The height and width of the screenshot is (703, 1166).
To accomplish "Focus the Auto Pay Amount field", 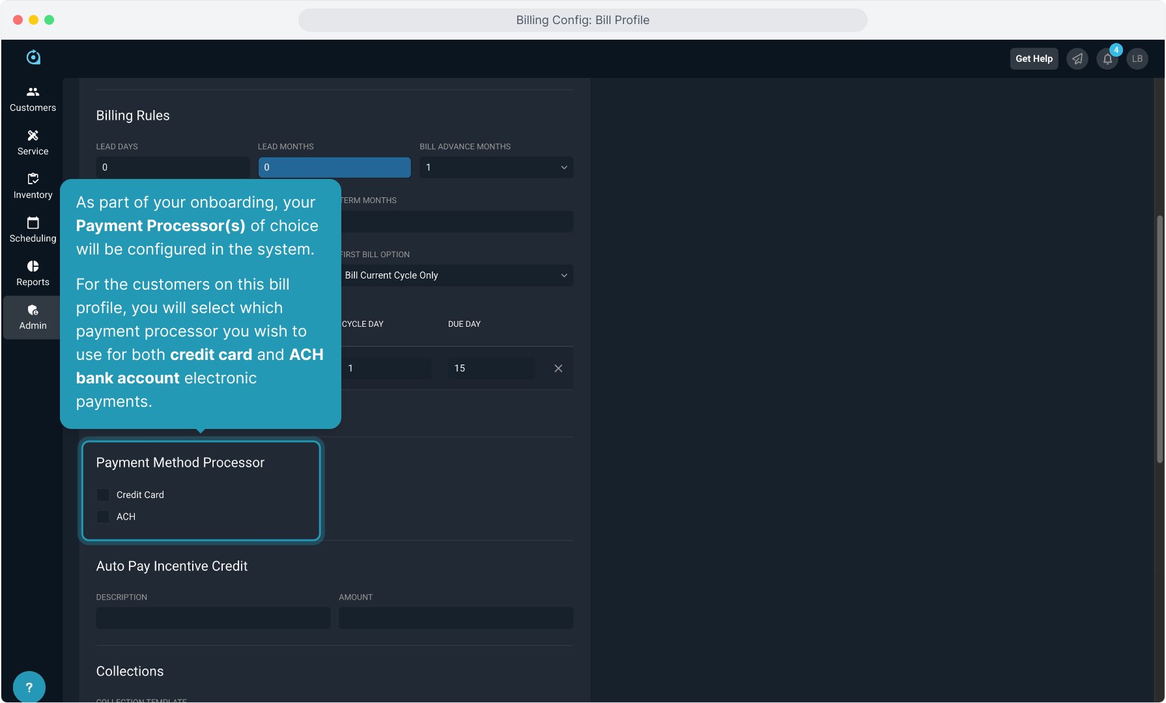I will 455,618.
